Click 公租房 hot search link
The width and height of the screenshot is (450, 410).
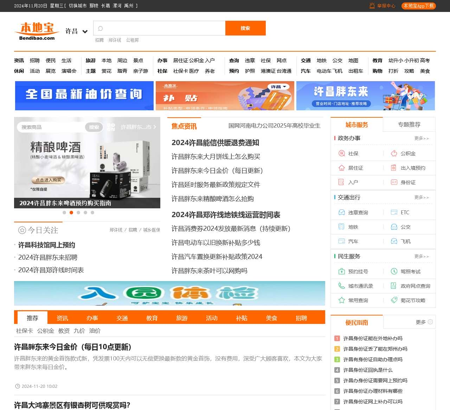pos(133,40)
